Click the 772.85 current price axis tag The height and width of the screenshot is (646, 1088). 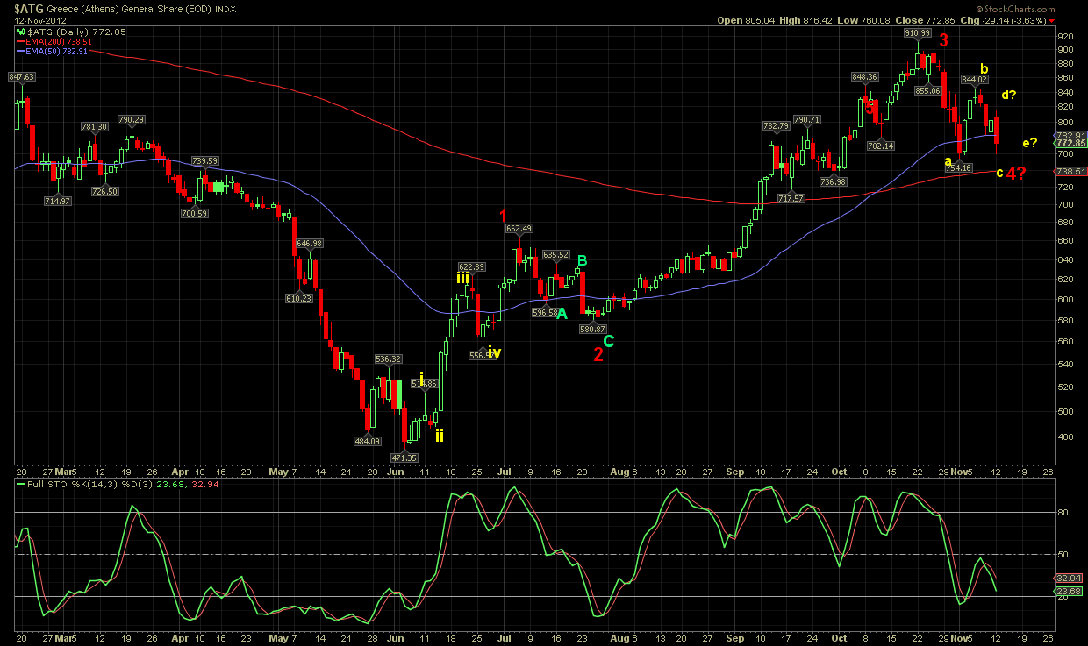[1070, 143]
